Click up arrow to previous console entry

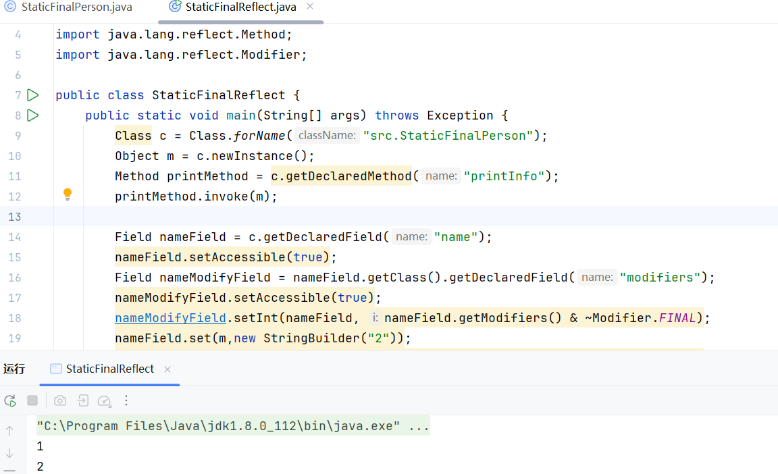(9, 430)
